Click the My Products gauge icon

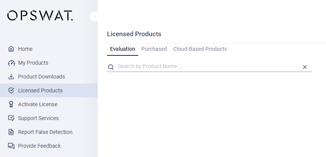pyautogui.click(x=11, y=63)
